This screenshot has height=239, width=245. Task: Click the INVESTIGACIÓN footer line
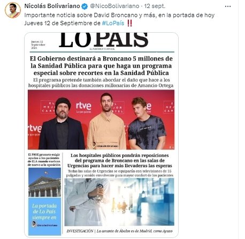pos(119,231)
